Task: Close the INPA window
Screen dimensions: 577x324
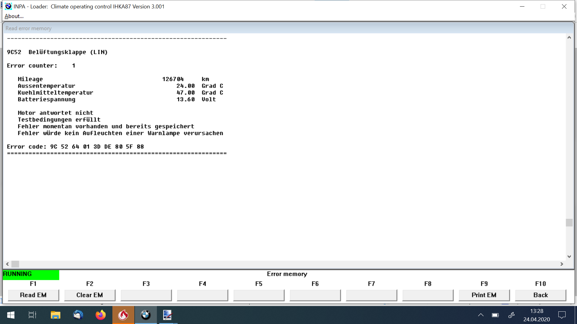Action: click(x=564, y=6)
